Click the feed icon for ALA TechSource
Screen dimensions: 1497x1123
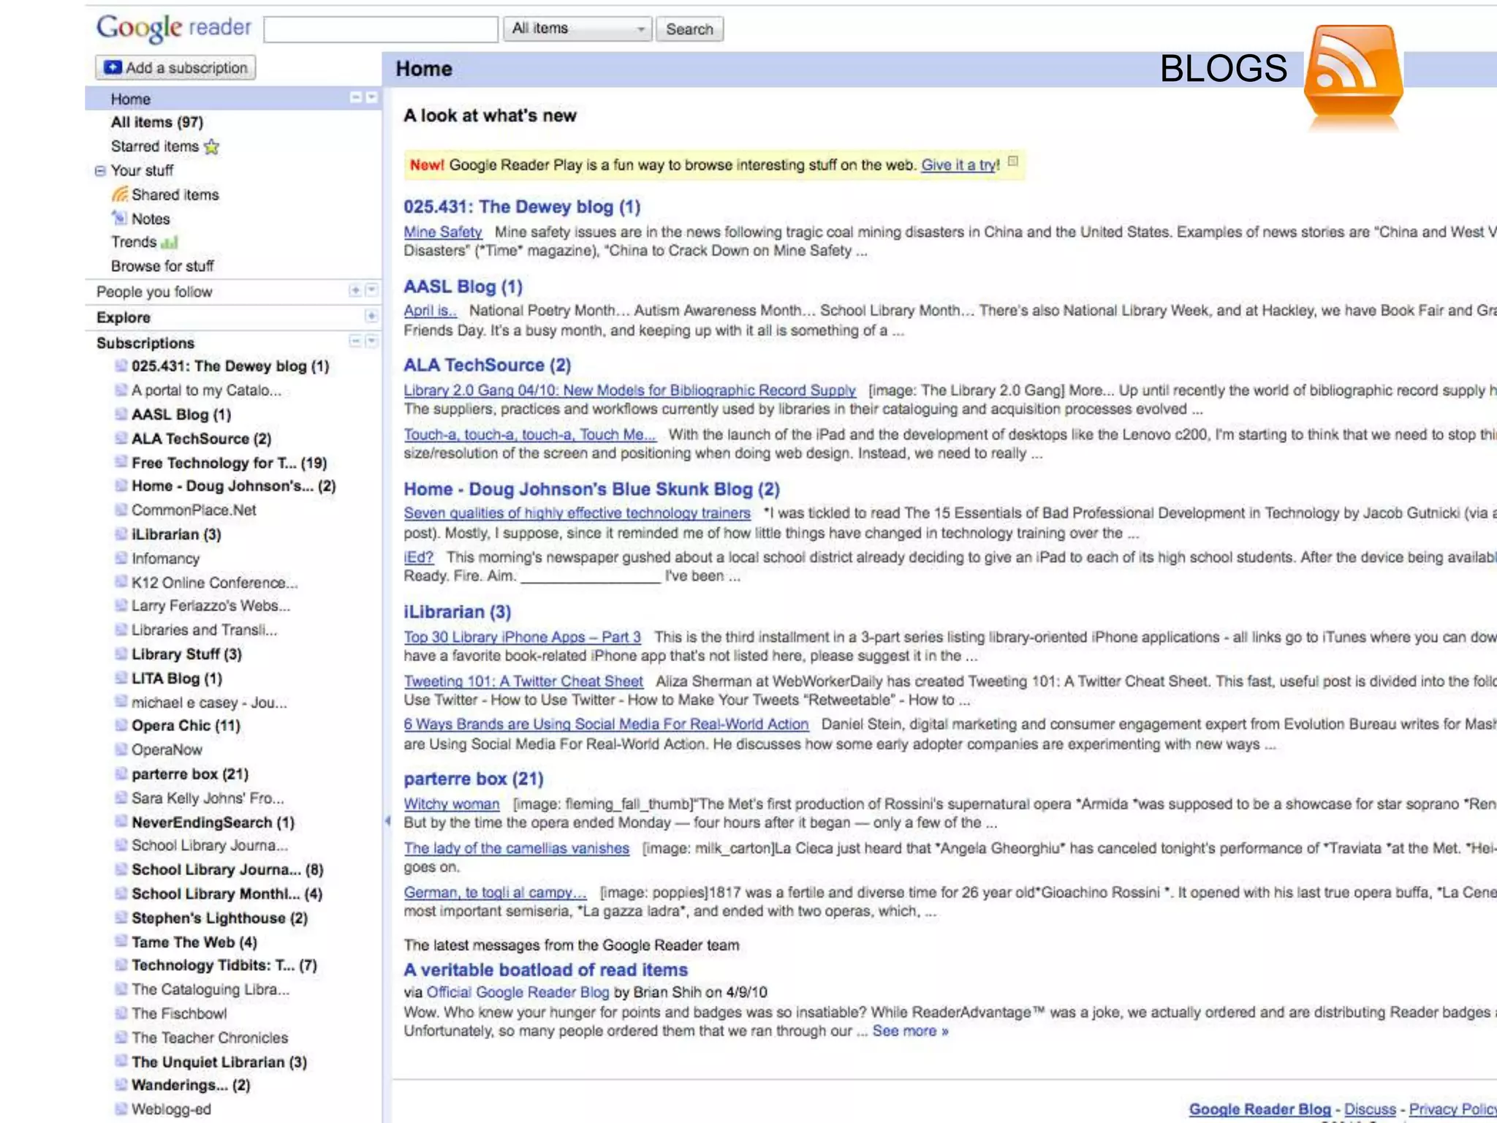pos(121,438)
